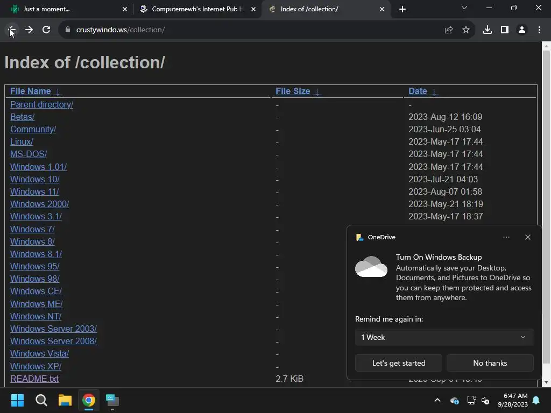Select the Index of /collection/ tab

click(x=326, y=9)
